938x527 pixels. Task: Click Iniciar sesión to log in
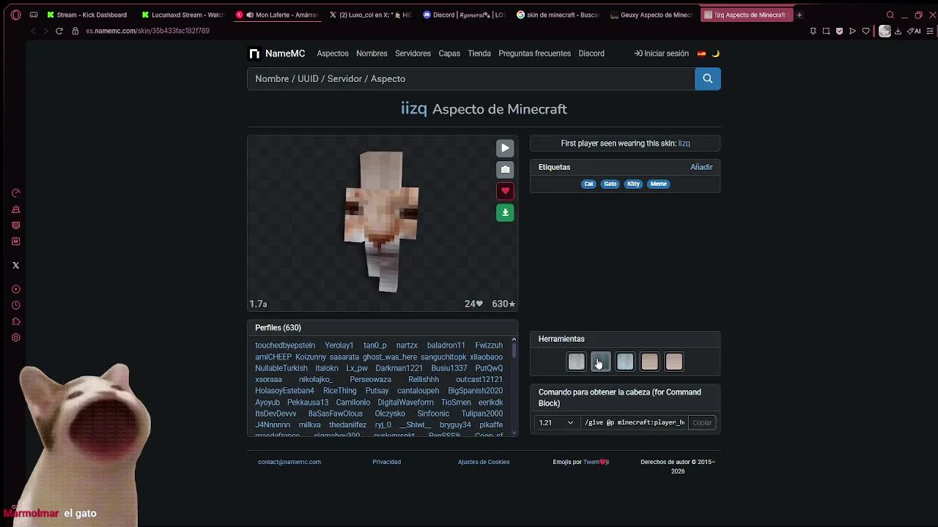(662, 53)
